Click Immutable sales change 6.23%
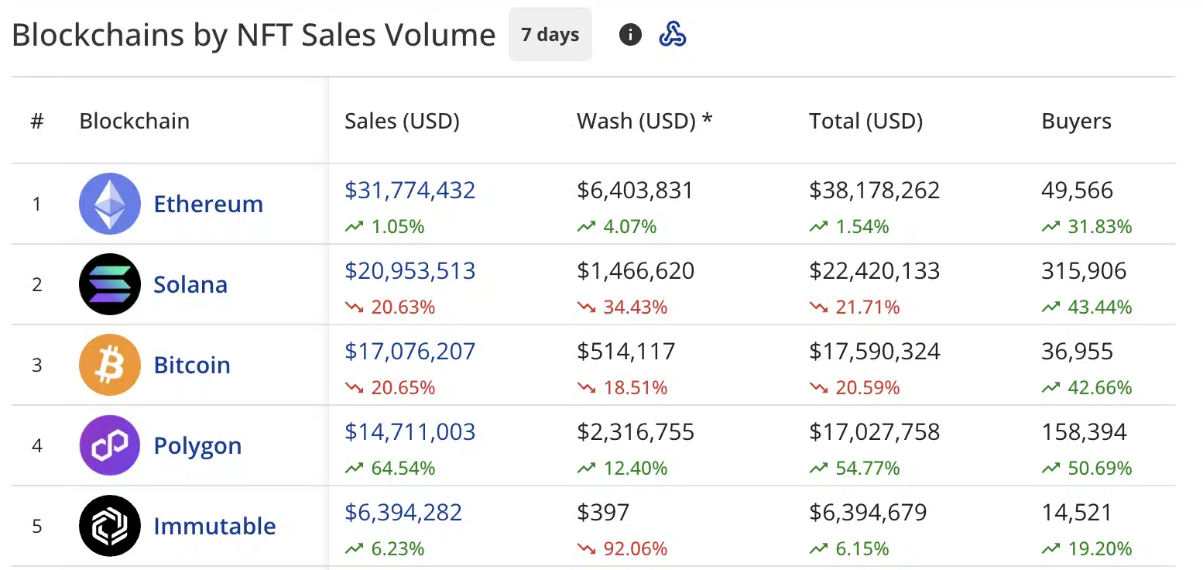The width and height of the screenshot is (1203, 570). (x=397, y=549)
